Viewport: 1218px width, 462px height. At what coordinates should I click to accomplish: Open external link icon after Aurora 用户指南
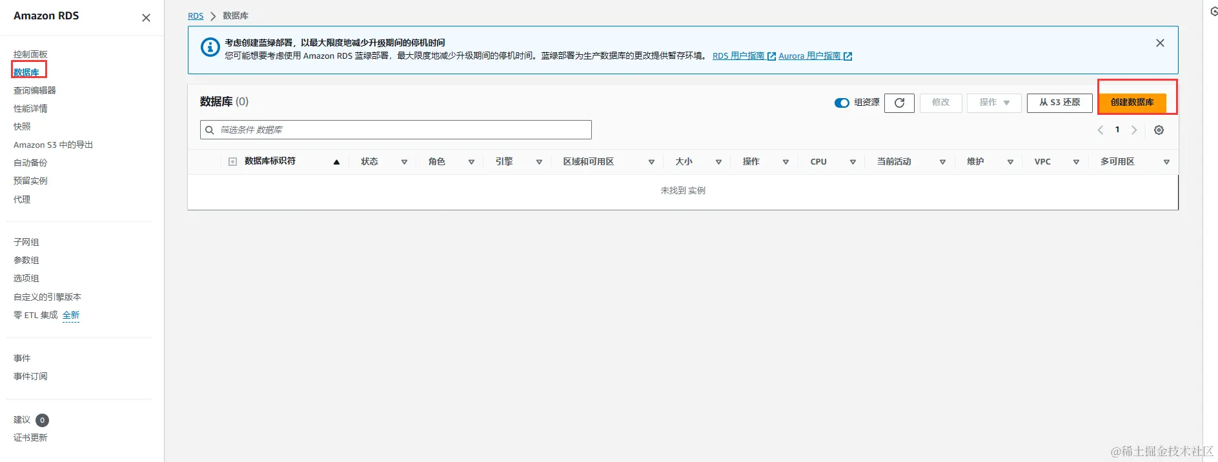(848, 56)
